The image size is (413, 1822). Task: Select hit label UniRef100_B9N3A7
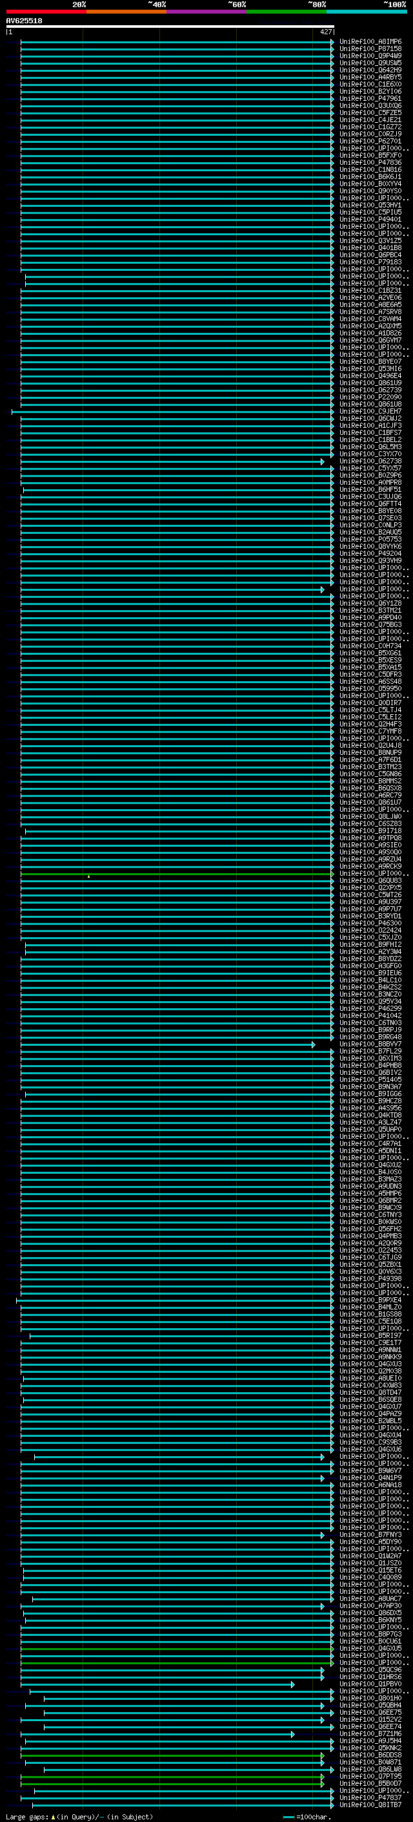tap(370, 1087)
